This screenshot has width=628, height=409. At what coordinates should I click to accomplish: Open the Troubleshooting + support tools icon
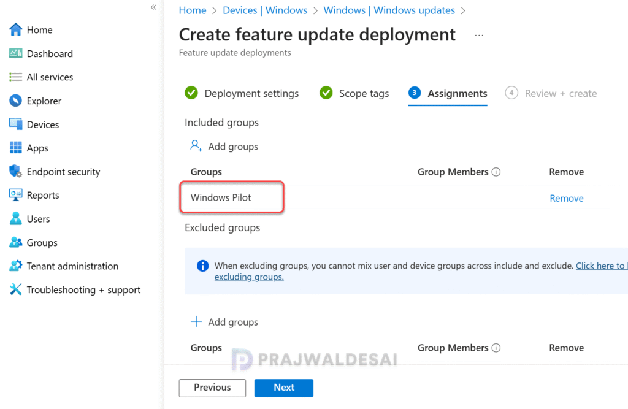(15, 289)
